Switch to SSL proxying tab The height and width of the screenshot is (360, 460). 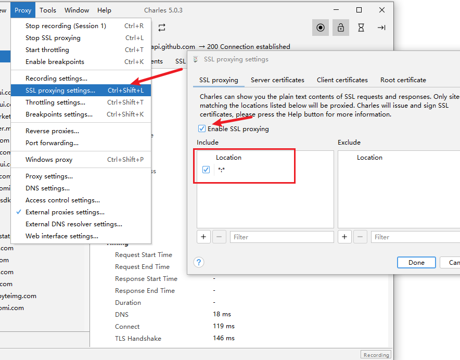(x=219, y=80)
